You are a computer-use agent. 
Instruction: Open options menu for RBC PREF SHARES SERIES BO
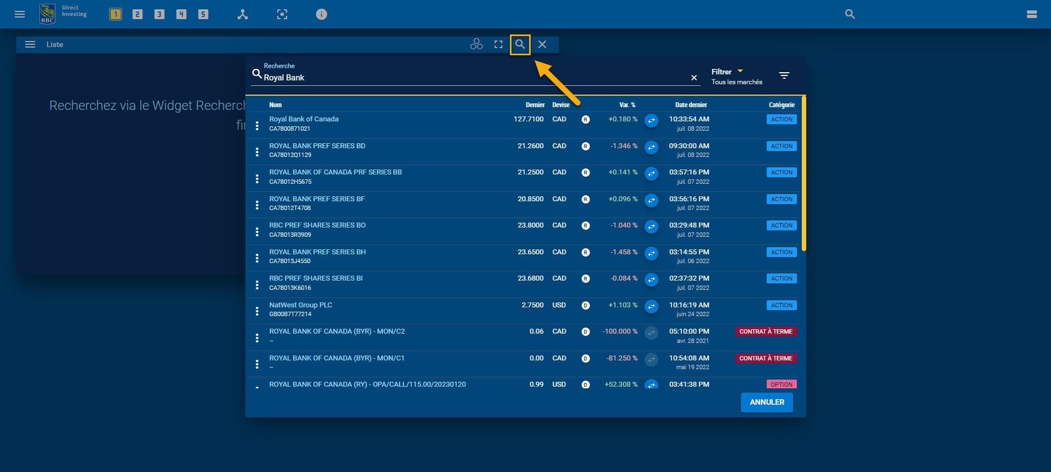click(x=257, y=232)
